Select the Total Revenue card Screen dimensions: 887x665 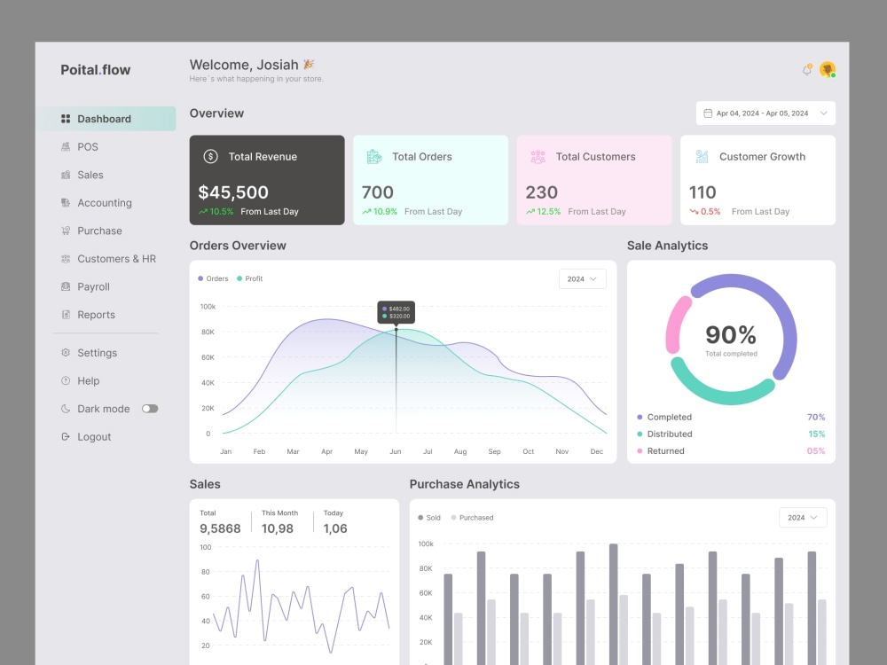[x=267, y=180]
